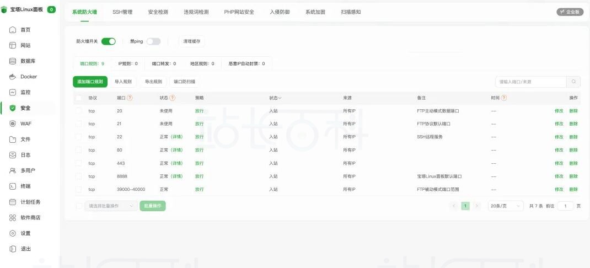Open the 20条/页 page size dropdown
Image resolution: width=590 pixels, height=268 pixels.
(506, 206)
